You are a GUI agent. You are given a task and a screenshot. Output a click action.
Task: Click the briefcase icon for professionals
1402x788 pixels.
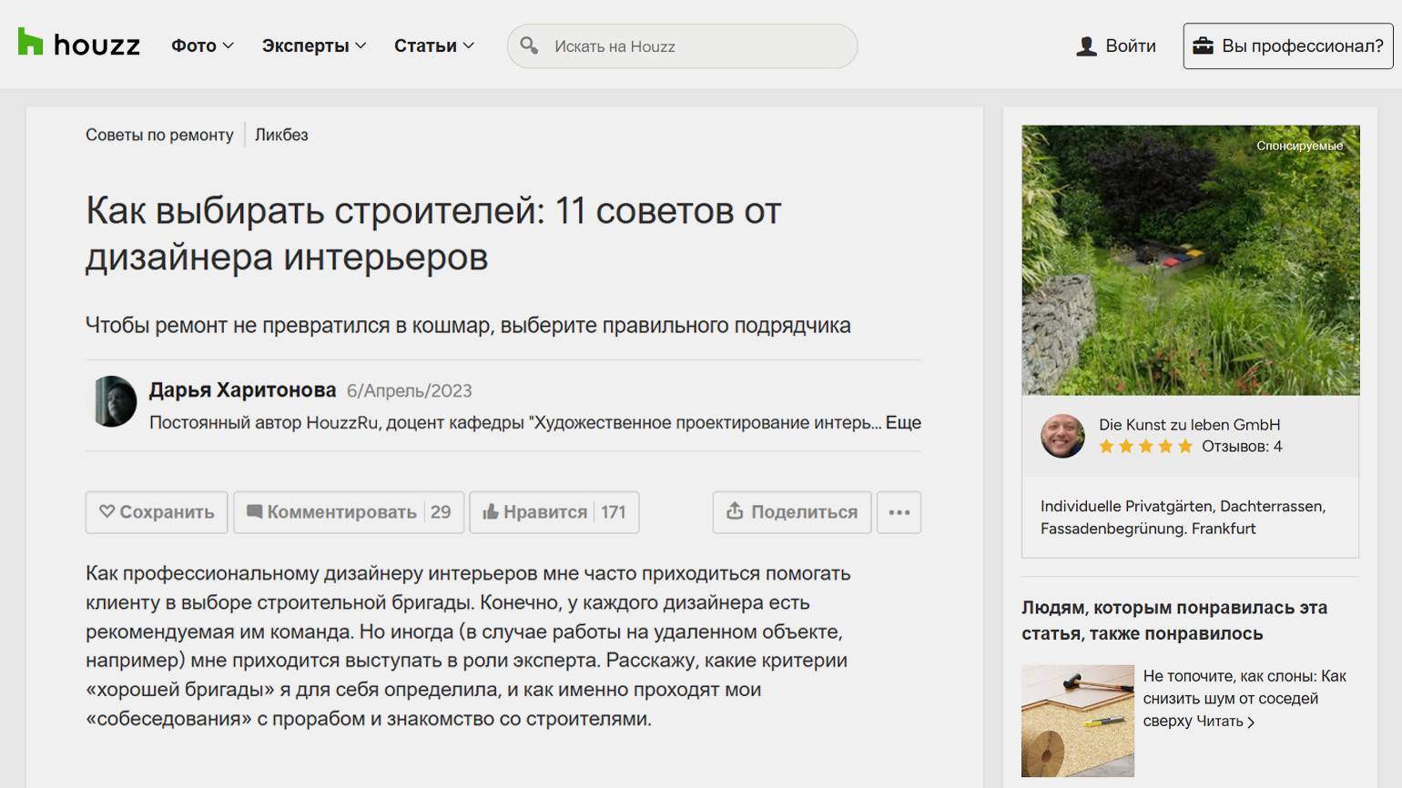[x=1203, y=45]
